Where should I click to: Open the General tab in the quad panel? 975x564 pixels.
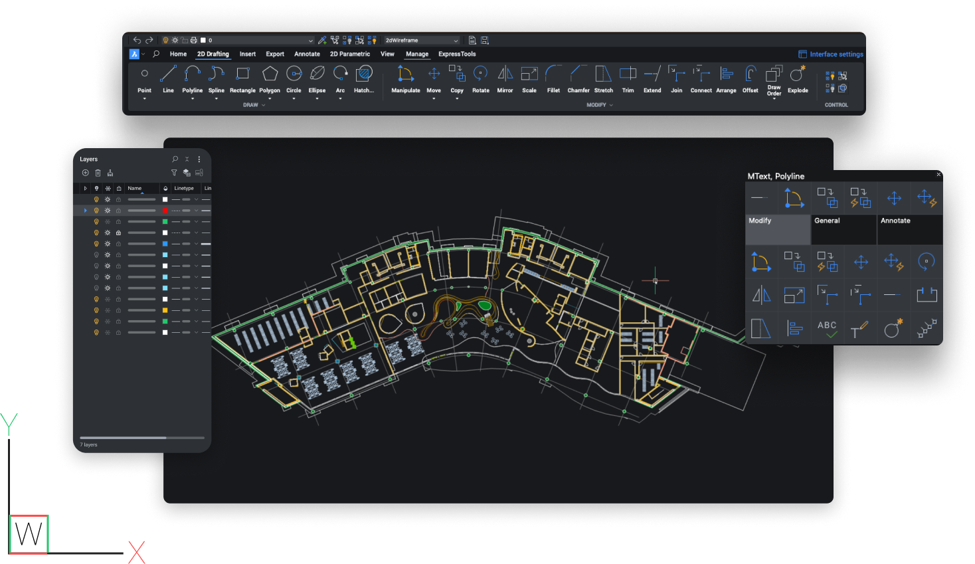point(843,229)
